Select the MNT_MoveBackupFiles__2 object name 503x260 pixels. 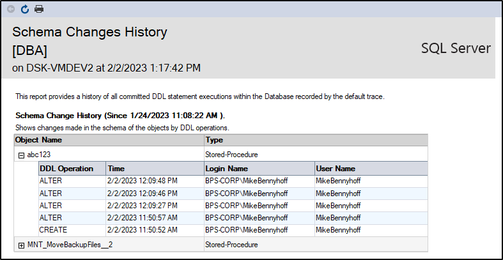(x=70, y=245)
